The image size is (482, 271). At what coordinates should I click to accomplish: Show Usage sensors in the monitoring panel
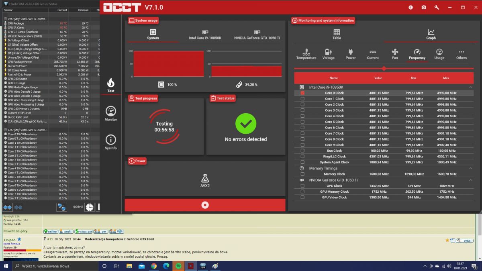pyautogui.click(x=439, y=54)
